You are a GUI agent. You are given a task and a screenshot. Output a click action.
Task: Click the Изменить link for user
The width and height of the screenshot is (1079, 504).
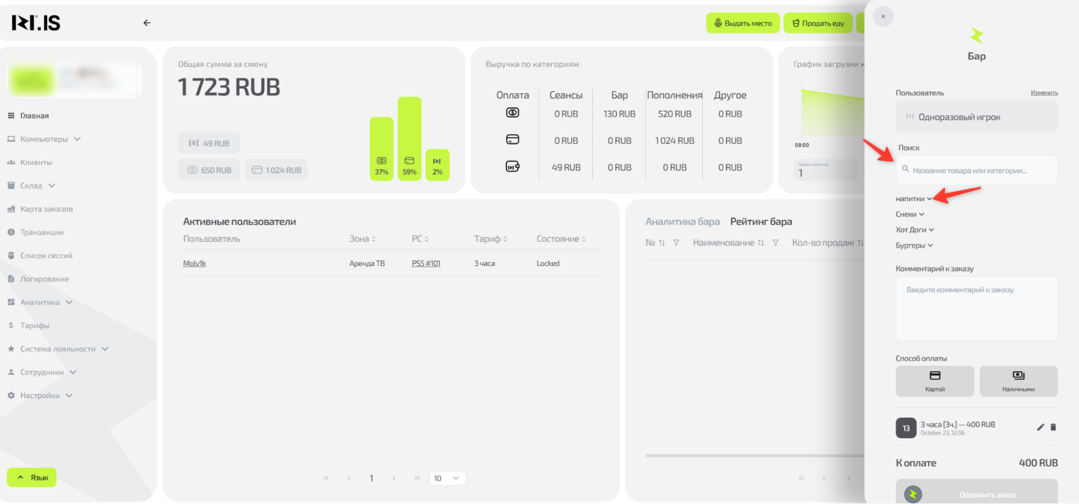1044,93
